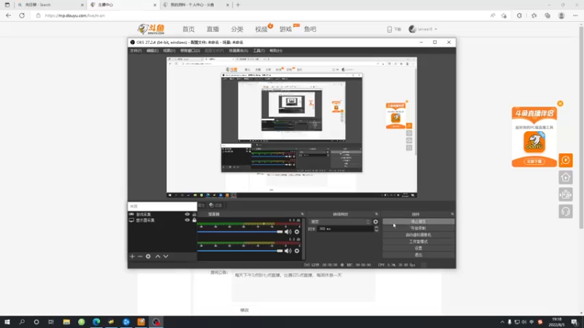584x328 pixels.
Task: Start the virtual camera
Action: click(x=418, y=235)
